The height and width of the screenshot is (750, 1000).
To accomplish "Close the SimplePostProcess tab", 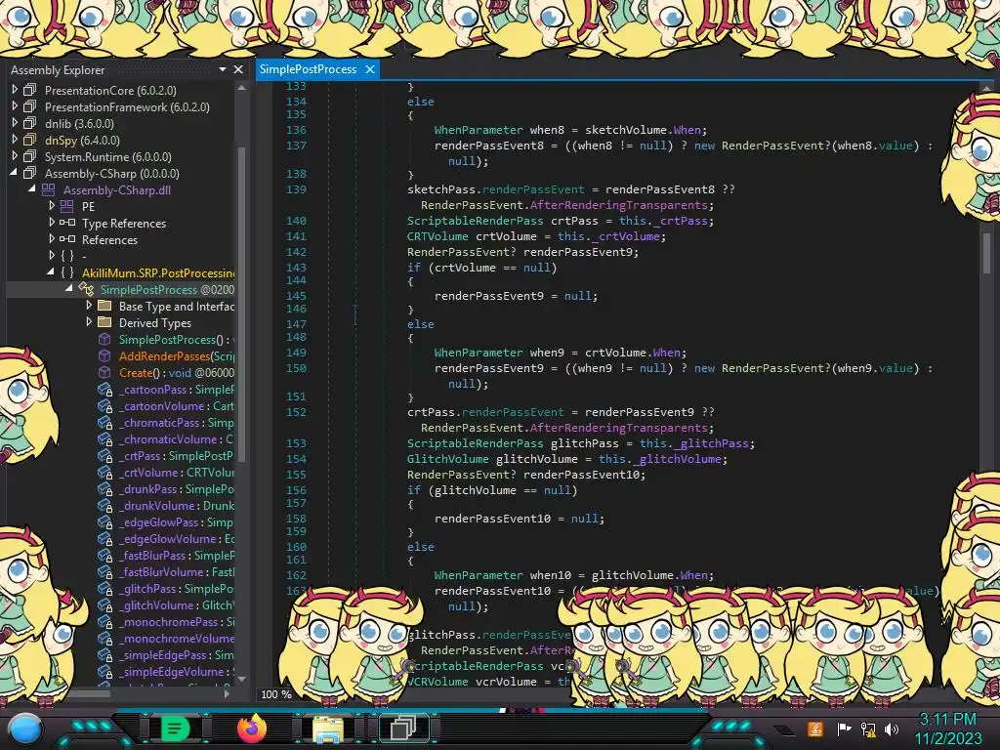I will point(370,69).
